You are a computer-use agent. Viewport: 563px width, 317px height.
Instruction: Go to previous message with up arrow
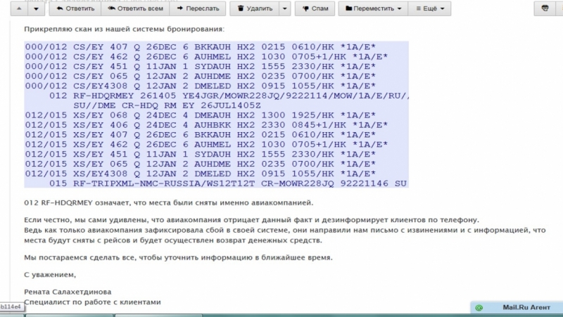(18, 9)
